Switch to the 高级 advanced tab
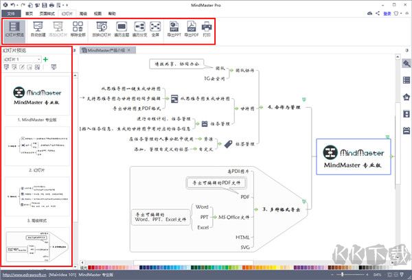 point(83,14)
